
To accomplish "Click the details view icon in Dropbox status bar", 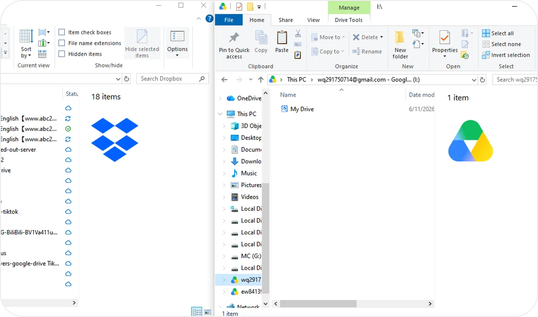I will pyautogui.click(x=197, y=312).
